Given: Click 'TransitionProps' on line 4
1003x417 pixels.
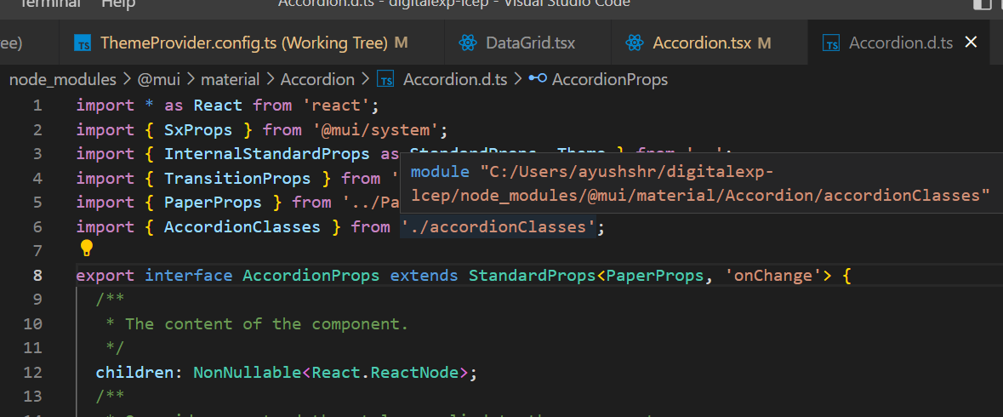Looking at the screenshot, I should point(237,179).
